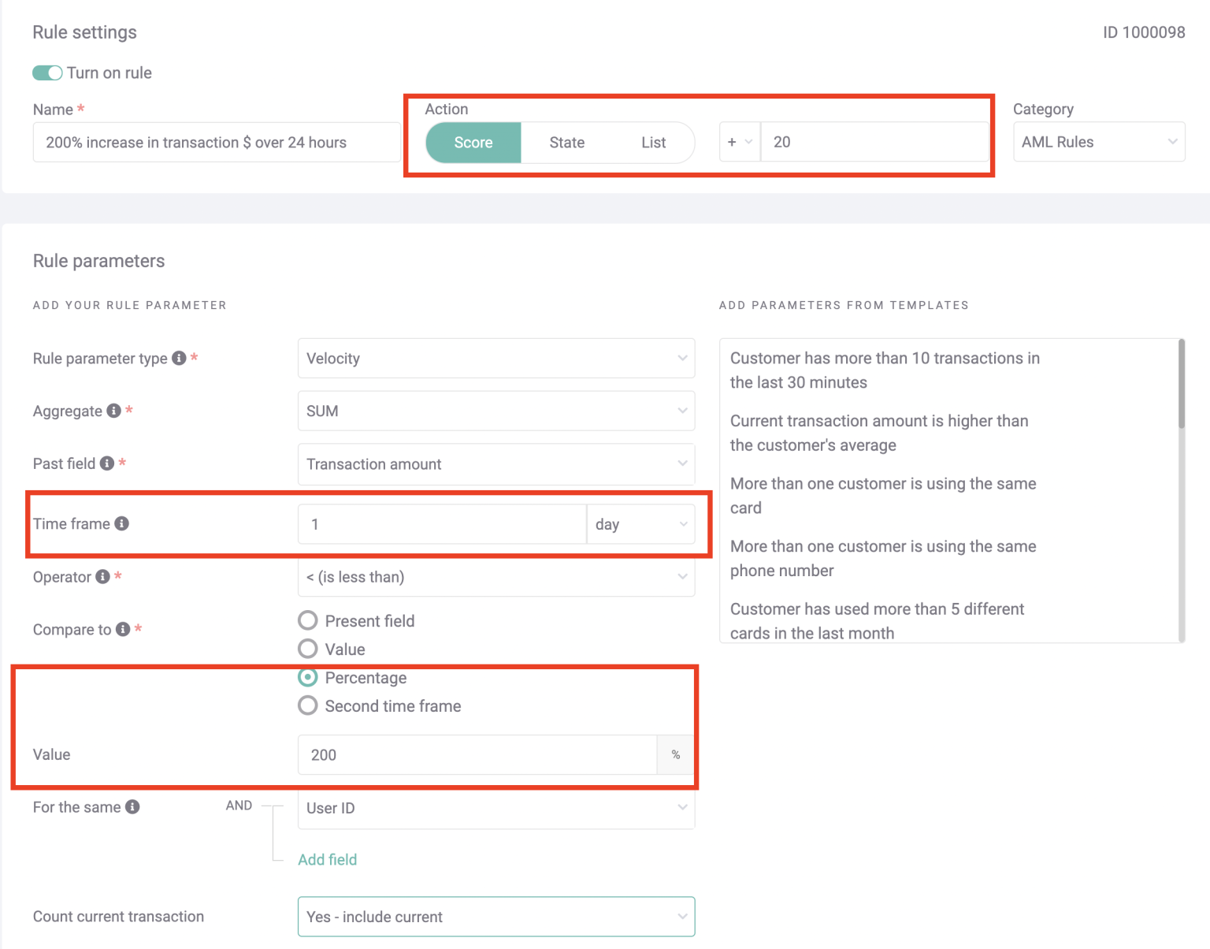Image resolution: width=1210 pixels, height=949 pixels.
Task: Click the rule Name input field
Action: [x=216, y=142]
